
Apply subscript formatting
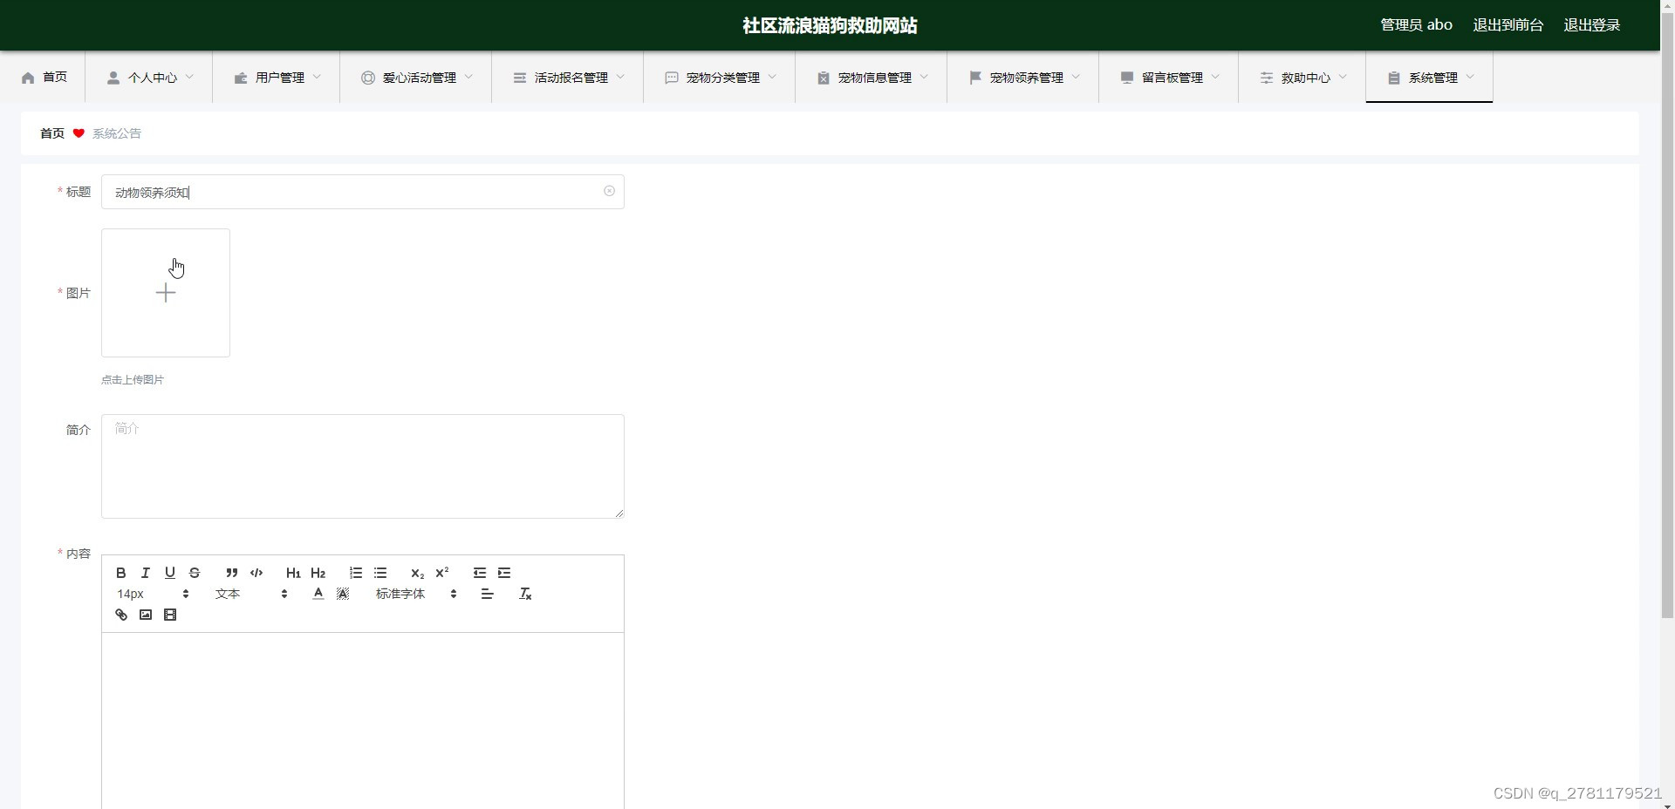point(417,573)
